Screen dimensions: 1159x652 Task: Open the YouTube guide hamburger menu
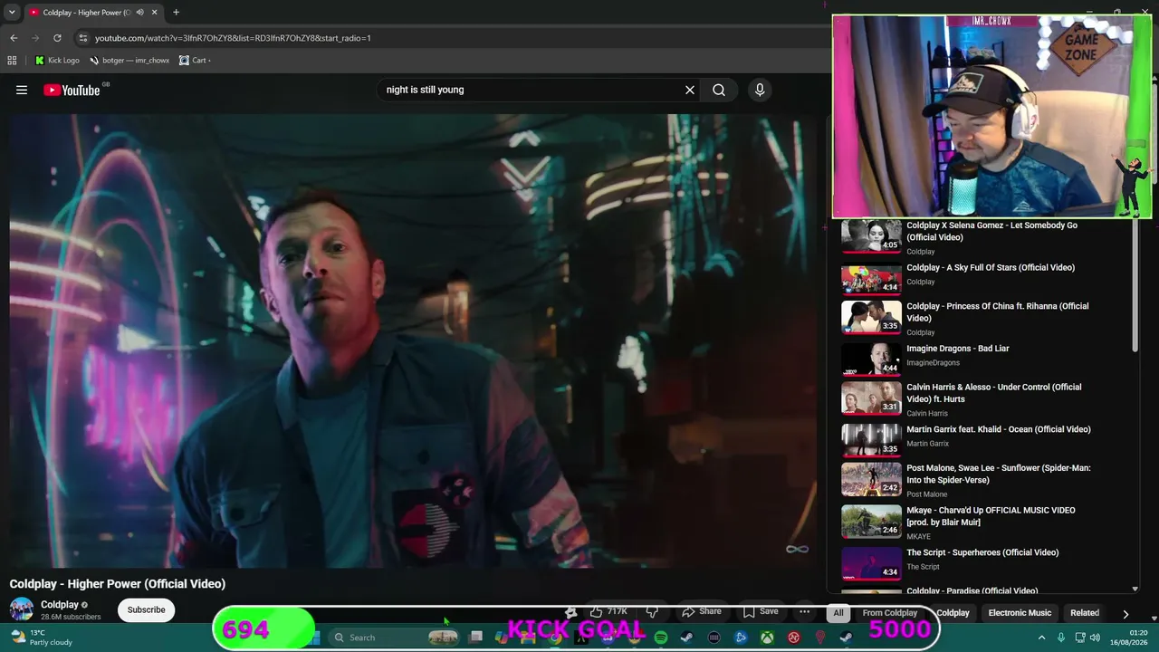pos(22,90)
